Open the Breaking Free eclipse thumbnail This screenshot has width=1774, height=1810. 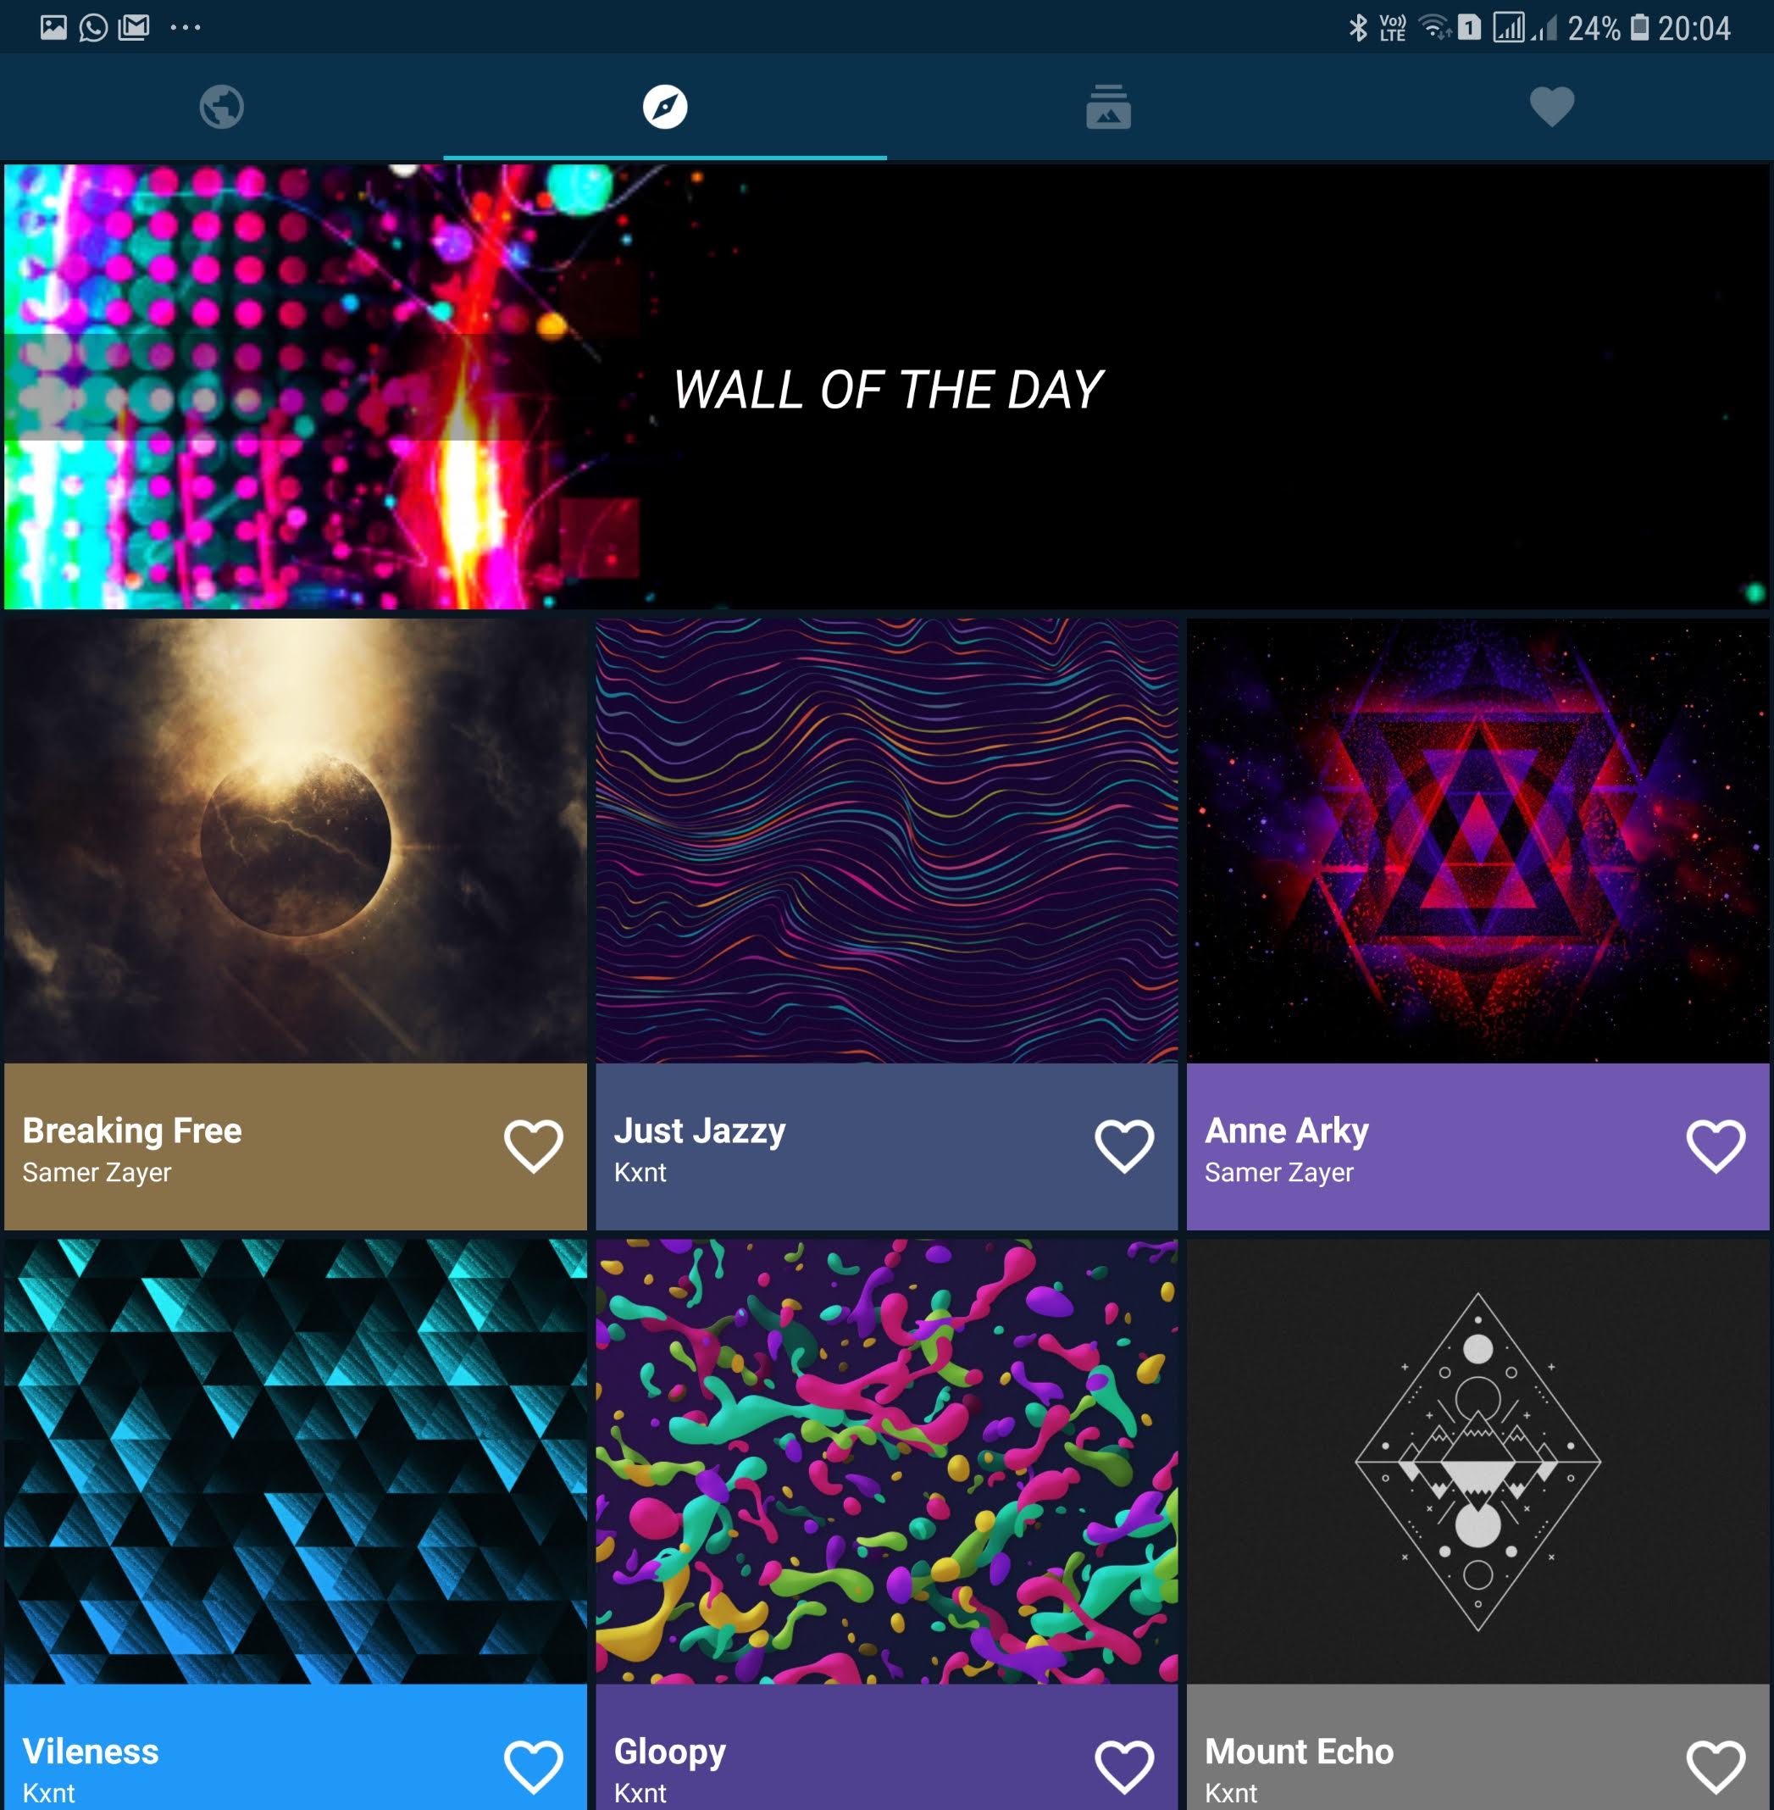[296, 841]
